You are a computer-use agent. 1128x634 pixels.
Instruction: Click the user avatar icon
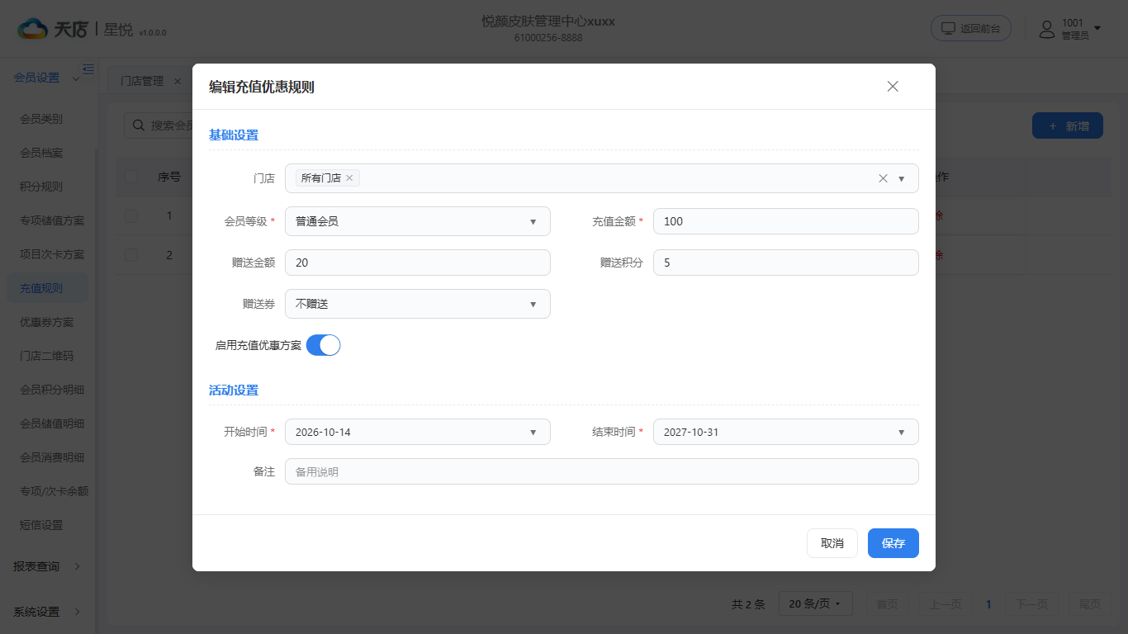1047,29
